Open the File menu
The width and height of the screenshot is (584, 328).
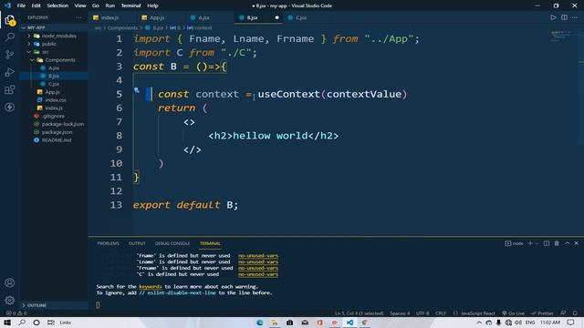21,5
